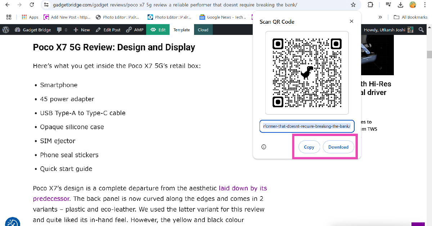
Task: Expand the hidden bookmarks overflow chevron
Action: point(380,17)
